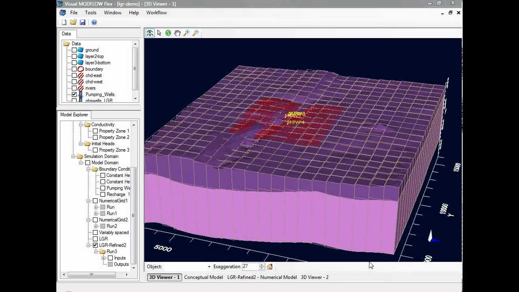The width and height of the screenshot is (519, 292).
Task: Click the New project icon
Action: coord(64,22)
